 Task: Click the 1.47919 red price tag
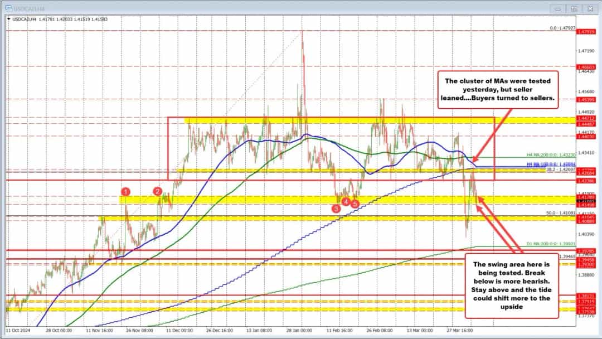(x=586, y=32)
